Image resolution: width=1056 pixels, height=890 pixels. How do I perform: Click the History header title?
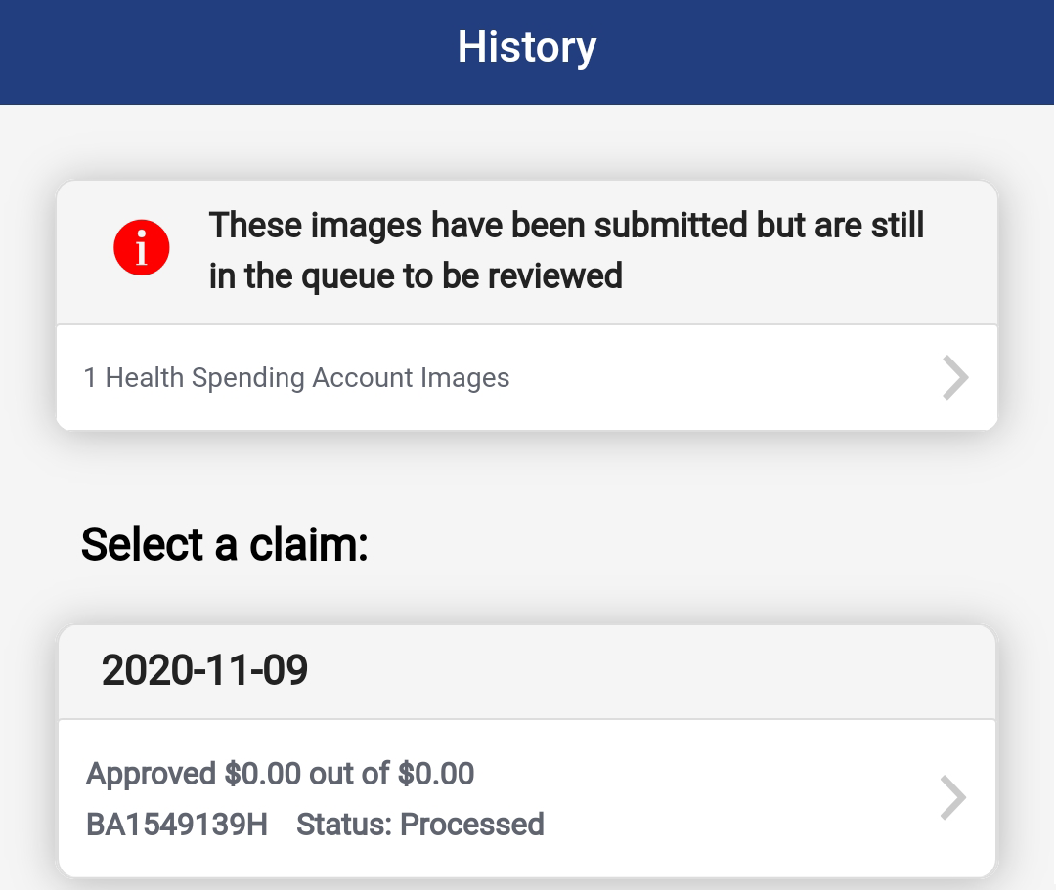pos(527,47)
